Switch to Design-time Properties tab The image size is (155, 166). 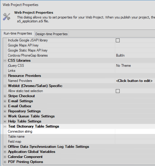point(51,34)
